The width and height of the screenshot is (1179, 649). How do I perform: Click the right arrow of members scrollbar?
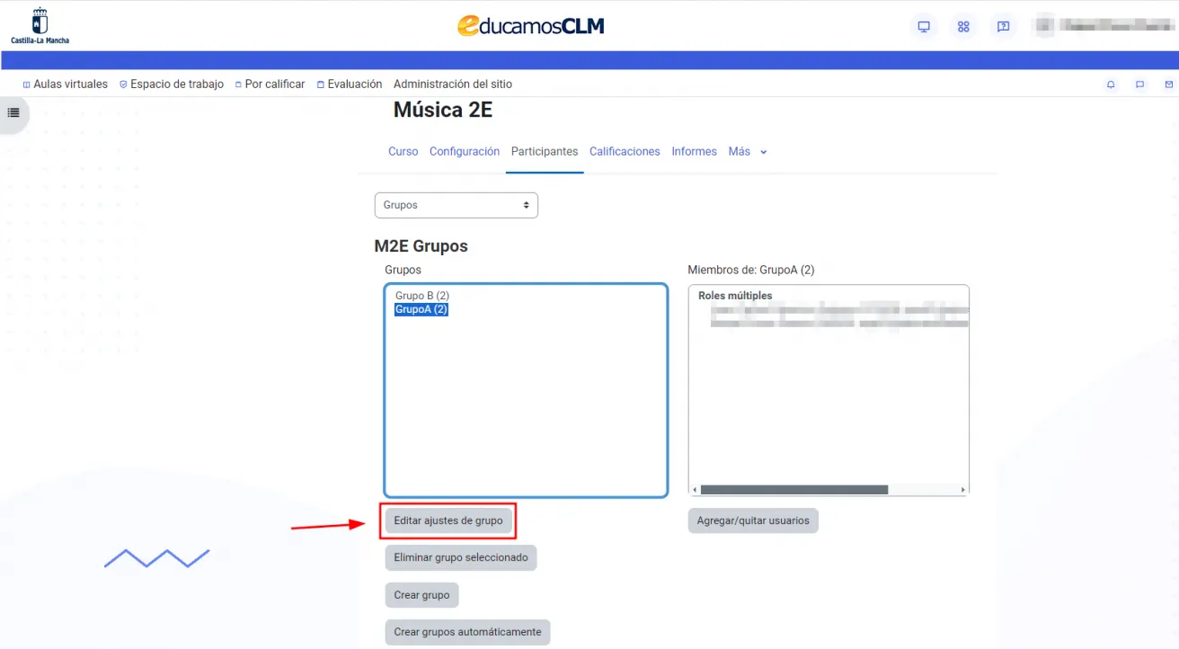[x=962, y=490]
